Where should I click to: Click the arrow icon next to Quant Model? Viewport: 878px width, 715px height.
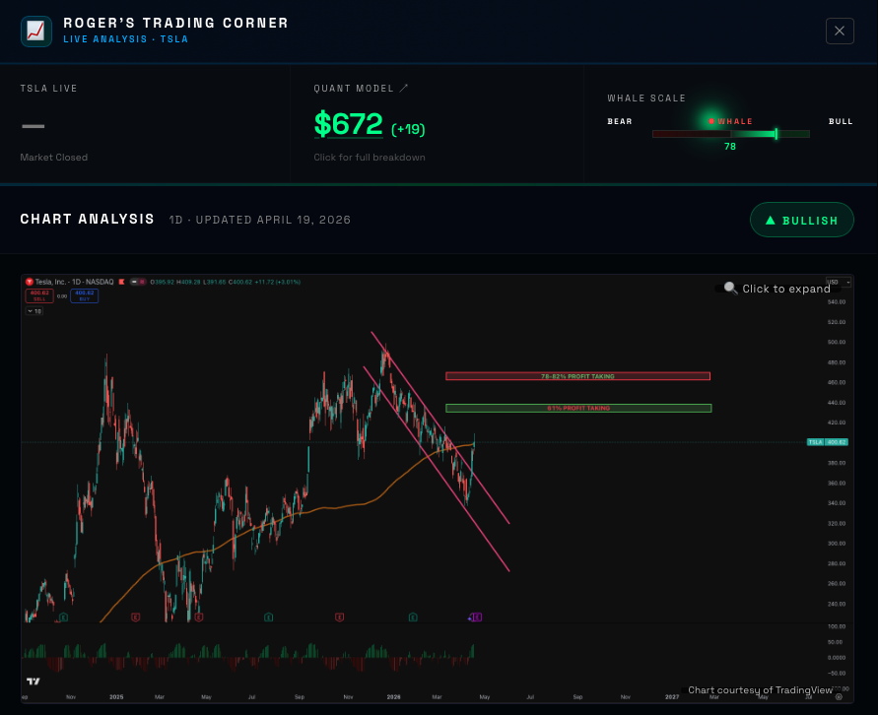[404, 88]
